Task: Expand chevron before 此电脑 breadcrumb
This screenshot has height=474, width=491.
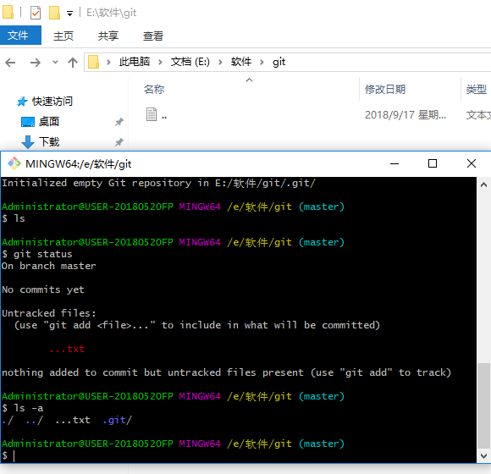Action: (x=108, y=62)
